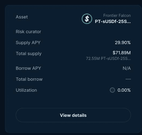Viewport: 142px width, 135px height.
Task: Click the 72.55M PT-sUSDf-25S... token amount
Action: click(108, 59)
